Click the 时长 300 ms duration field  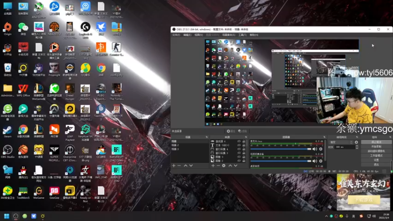click(x=345, y=147)
